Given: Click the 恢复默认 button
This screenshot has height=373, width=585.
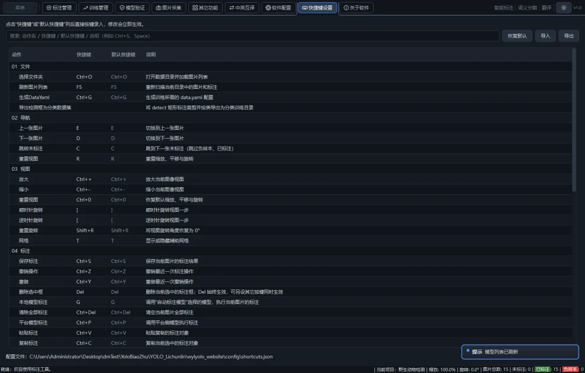Looking at the screenshot, I should [517, 36].
